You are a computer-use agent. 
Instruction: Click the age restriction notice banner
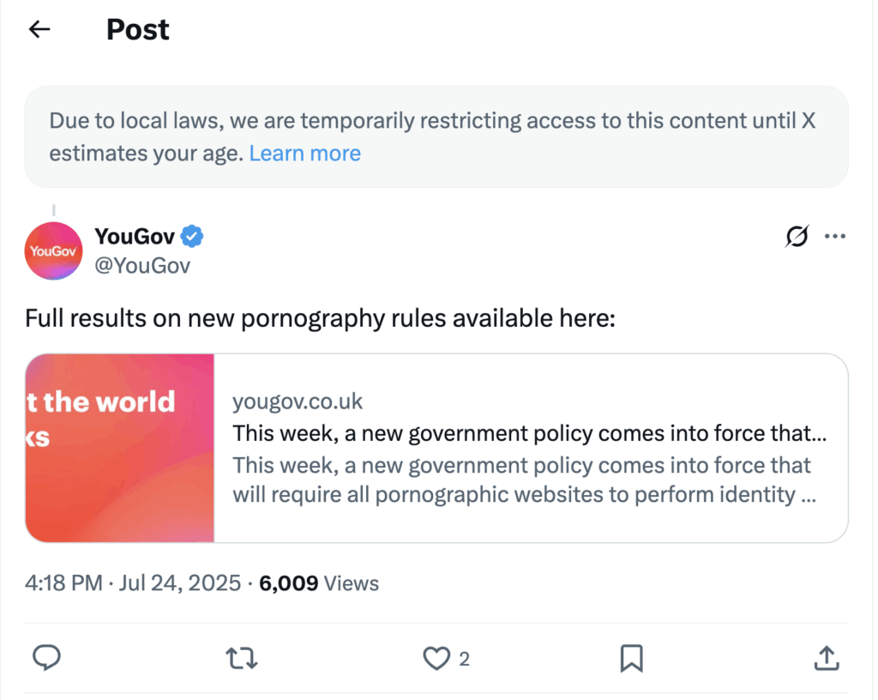pos(436,120)
